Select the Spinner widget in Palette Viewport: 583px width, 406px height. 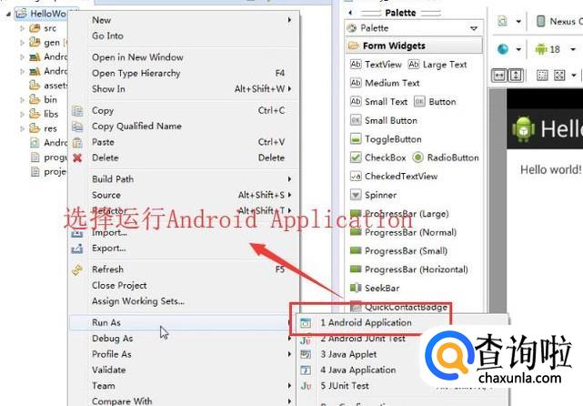coord(374,195)
